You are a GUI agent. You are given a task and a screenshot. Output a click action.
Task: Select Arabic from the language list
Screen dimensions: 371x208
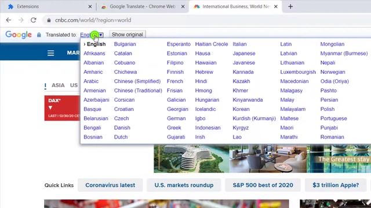click(91, 81)
